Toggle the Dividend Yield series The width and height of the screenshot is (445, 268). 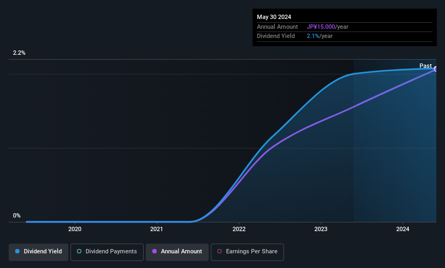tap(38, 252)
